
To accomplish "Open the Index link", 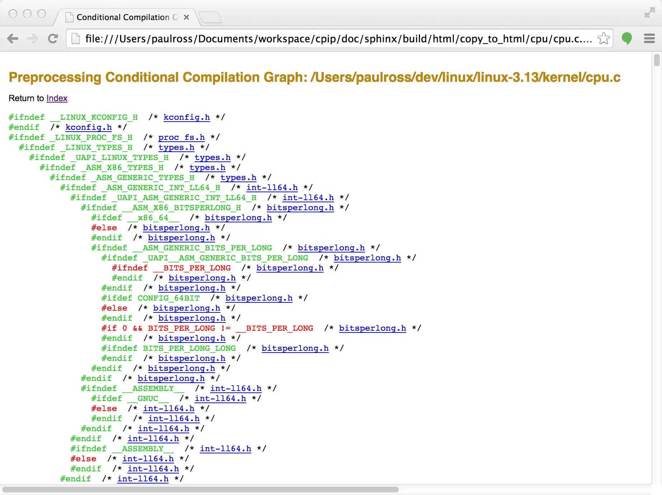I will (x=57, y=98).
